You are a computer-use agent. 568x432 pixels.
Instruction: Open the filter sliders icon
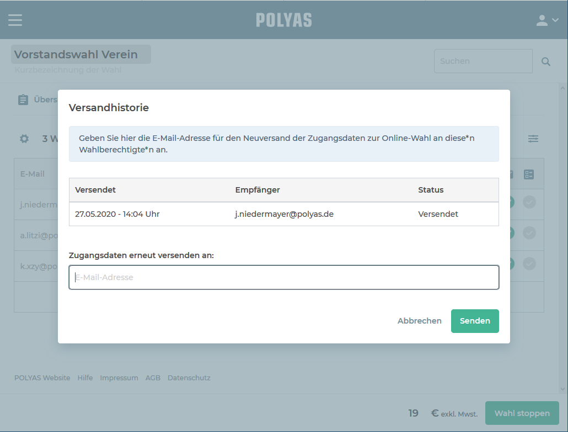[533, 139]
